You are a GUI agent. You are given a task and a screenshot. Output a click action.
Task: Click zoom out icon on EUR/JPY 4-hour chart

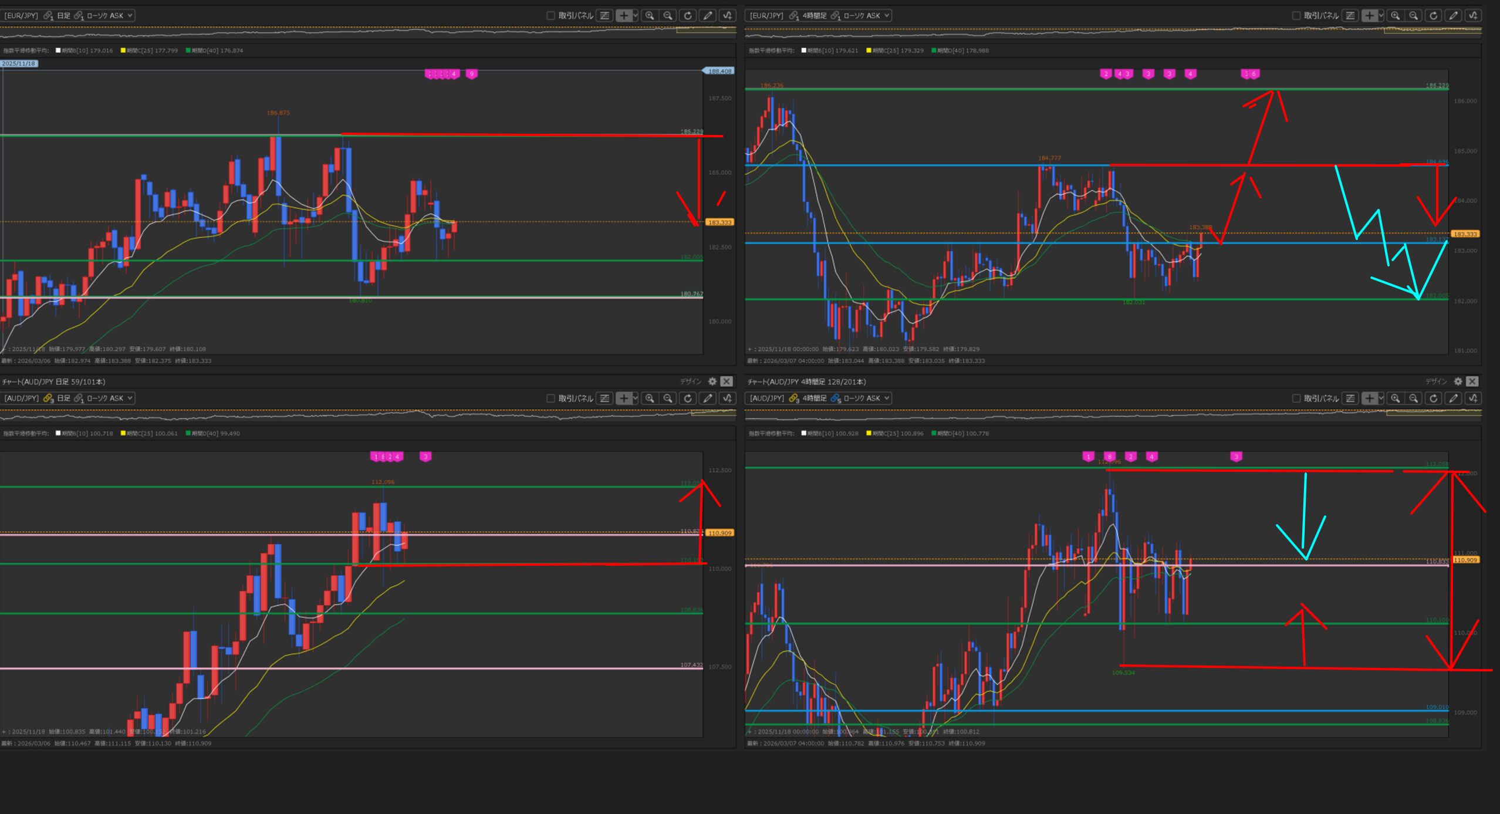[1414, 16]
